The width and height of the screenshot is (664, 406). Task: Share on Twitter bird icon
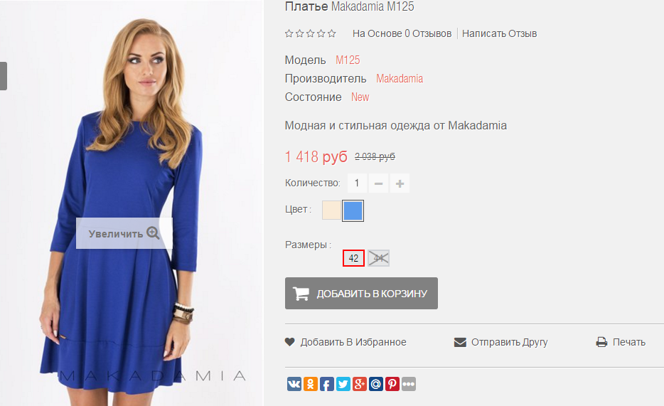point(343,384)
